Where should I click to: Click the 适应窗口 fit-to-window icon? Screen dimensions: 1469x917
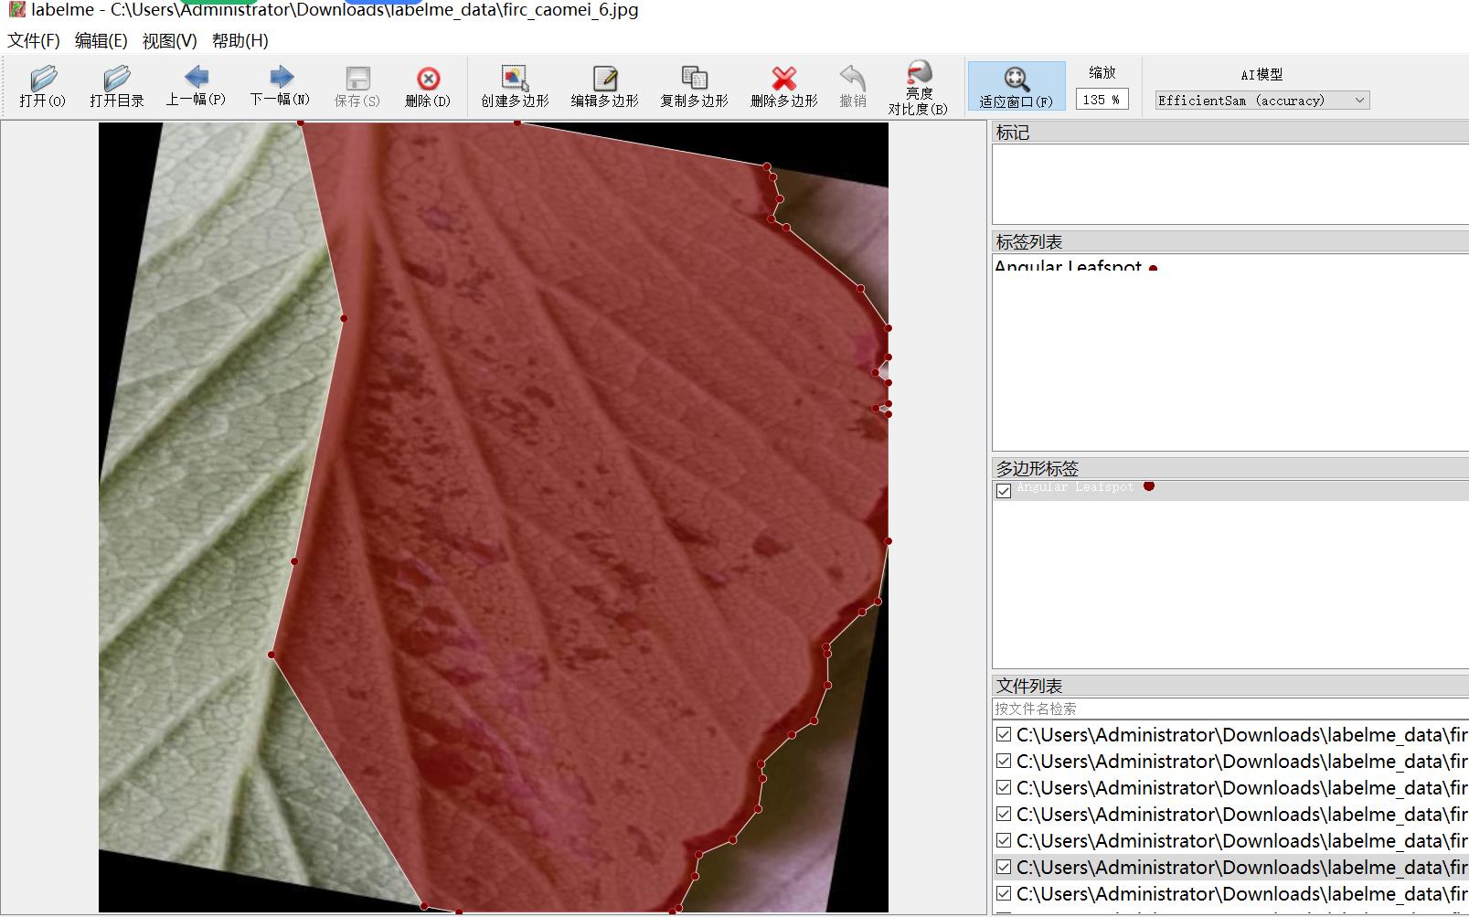pyautogui.click(x=1016, y=87)
